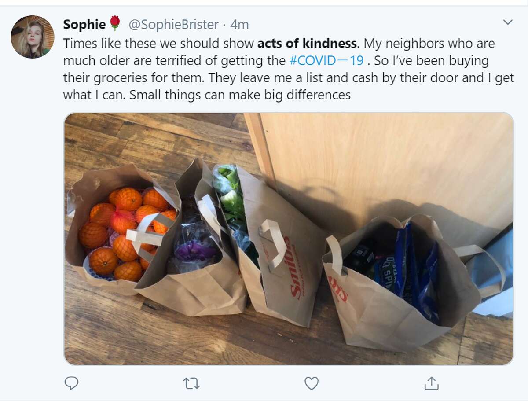Follow the #COVID-19 hashtag link
Screen dimensions: 528x401
click(x=327, y=60)
